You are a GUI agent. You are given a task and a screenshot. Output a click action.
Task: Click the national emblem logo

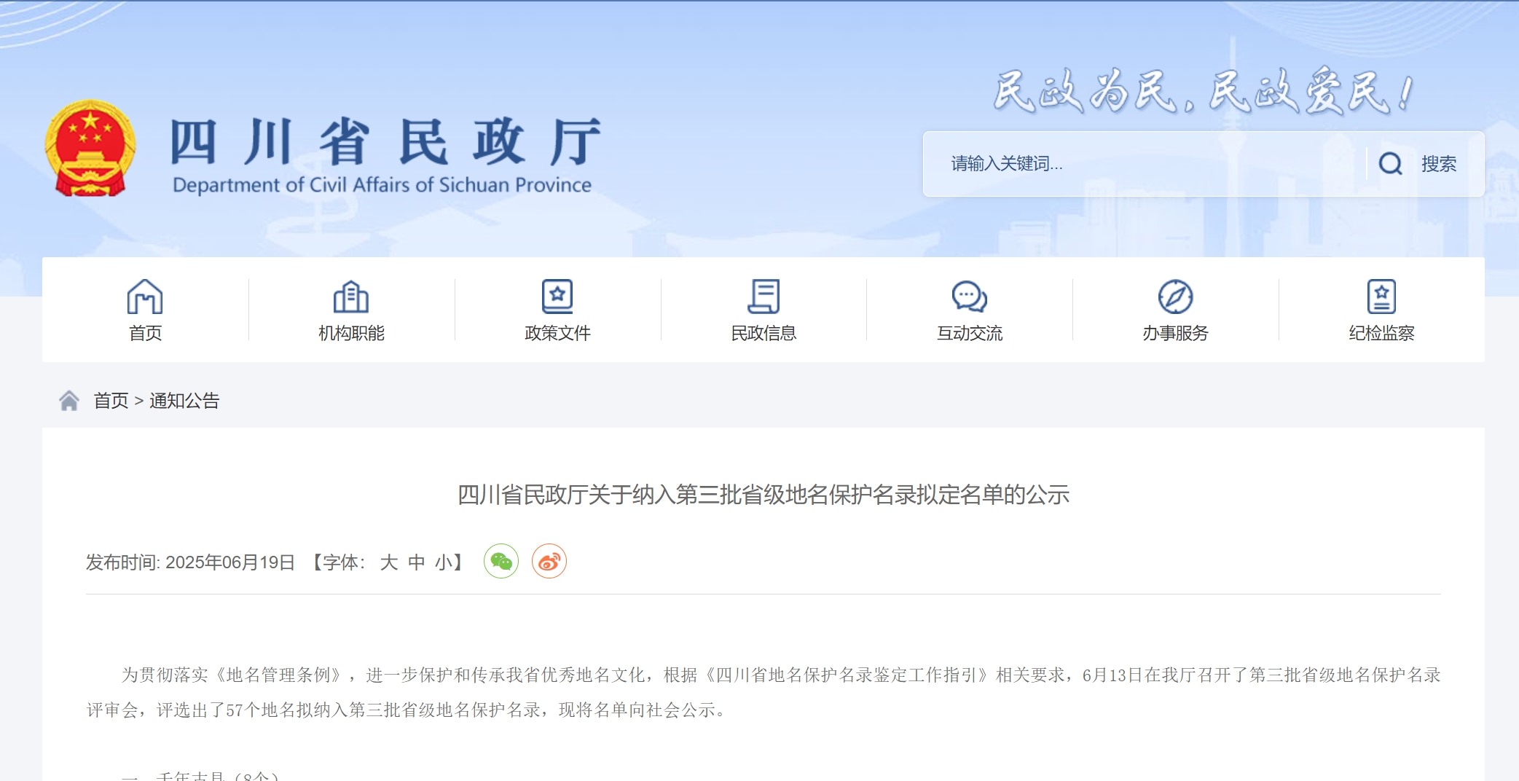tap(90, 149)
